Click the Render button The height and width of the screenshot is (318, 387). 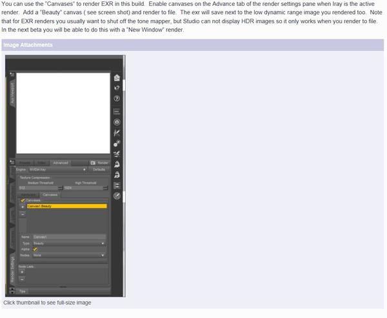tap(99, 163)
